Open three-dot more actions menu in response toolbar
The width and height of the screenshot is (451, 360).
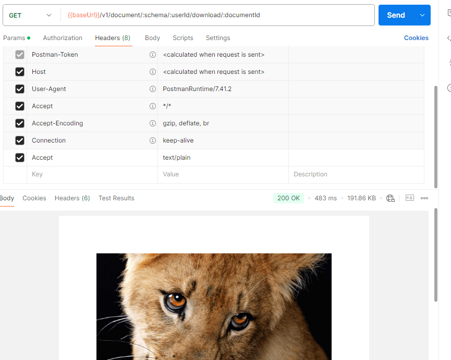[x=424, y=198]
